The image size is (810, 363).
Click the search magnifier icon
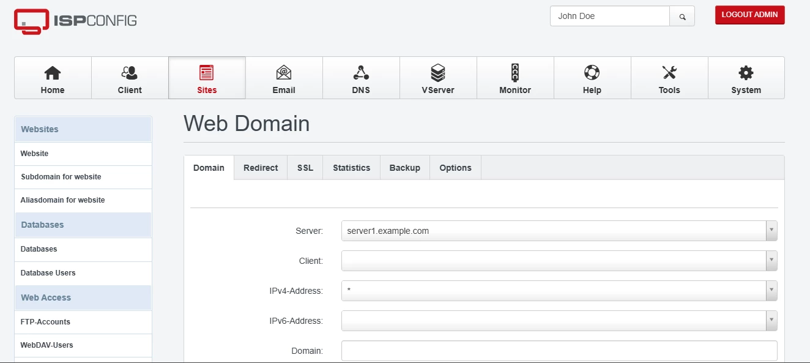(682, 16)
